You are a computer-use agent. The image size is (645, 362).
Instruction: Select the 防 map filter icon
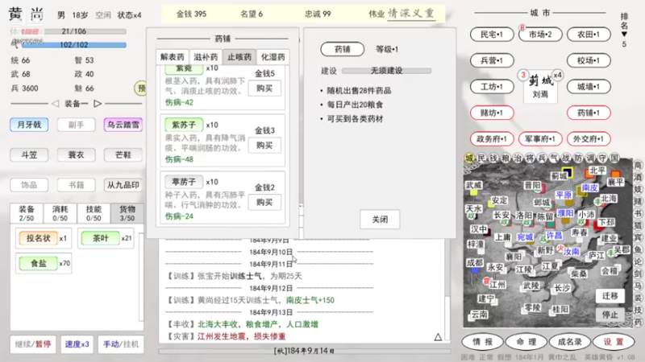(578, 158)
